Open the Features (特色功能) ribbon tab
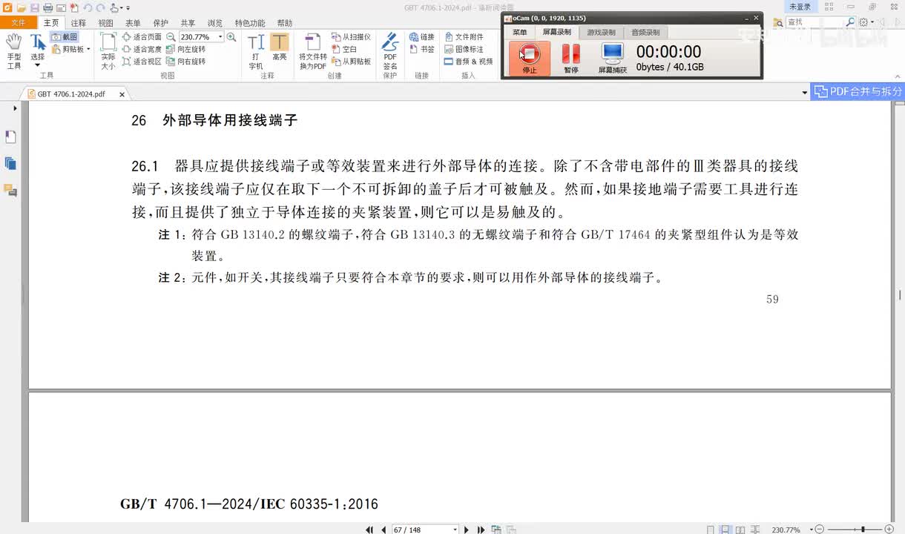Viewport: 905px width, 534px height. point(250,23)
